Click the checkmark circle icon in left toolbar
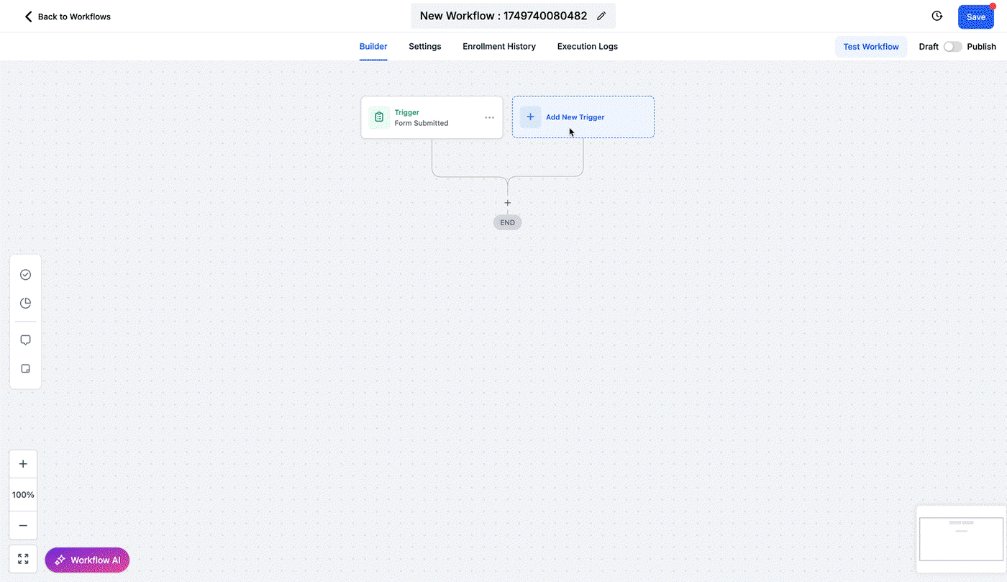 coord(25,275)
